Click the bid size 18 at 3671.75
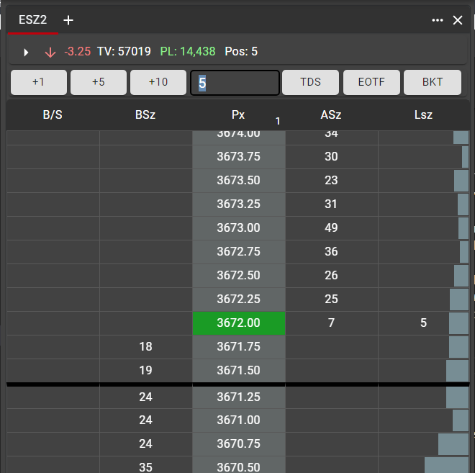This screenshot has width=475, height=473. click(x=145, y=347)
